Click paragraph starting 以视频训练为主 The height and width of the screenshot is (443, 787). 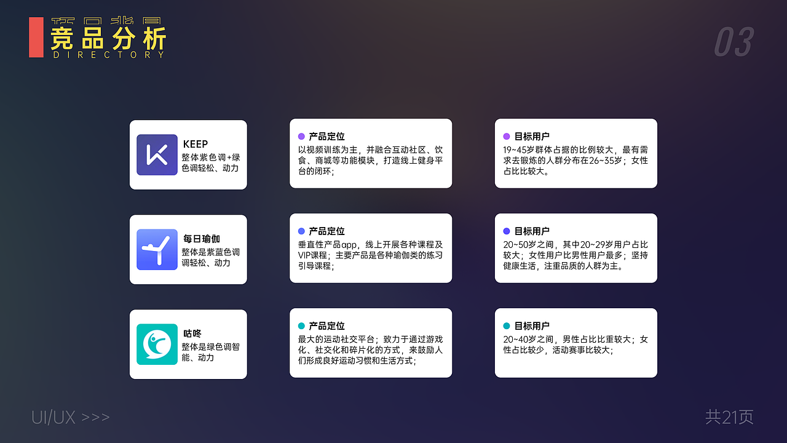click(371, 161)
